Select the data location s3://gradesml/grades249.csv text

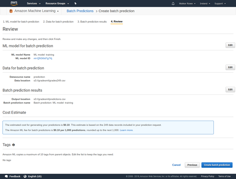click(x=50, y=81)
